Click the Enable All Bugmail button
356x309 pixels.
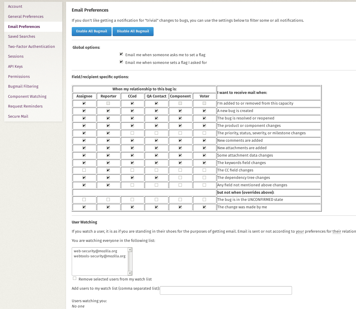91,31
